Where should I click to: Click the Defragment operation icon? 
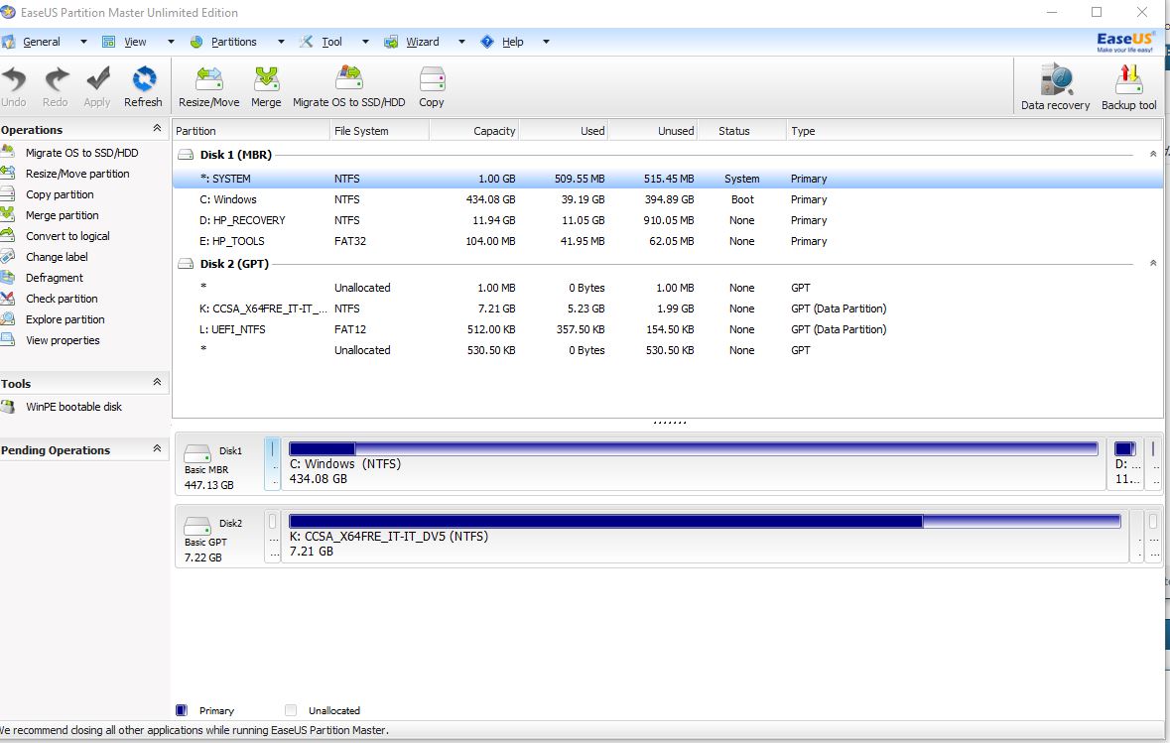coord(8,278)
